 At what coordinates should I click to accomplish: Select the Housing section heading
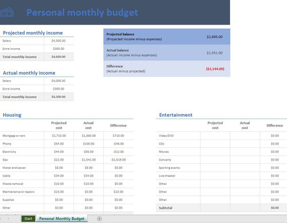click(12, 115)
